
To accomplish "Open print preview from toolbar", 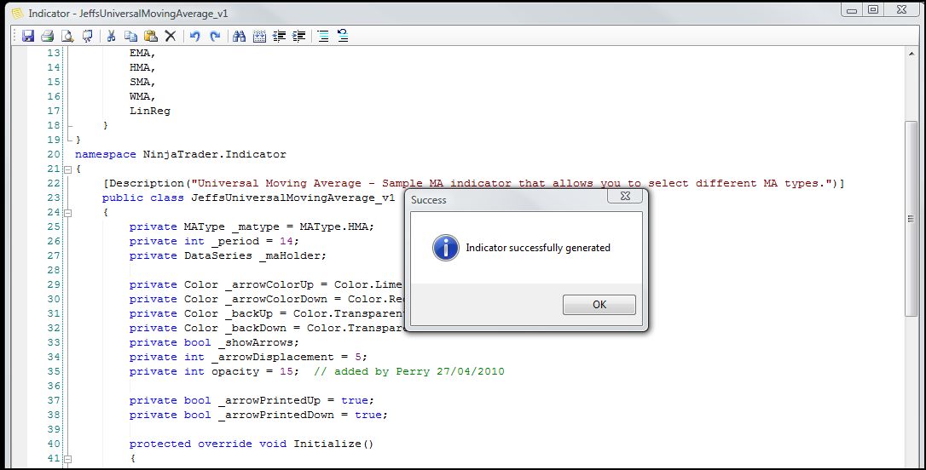I will pos(67,36).
